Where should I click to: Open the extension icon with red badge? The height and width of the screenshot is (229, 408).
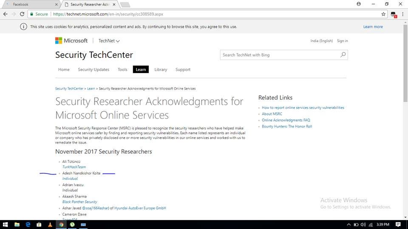click(394, 14)
